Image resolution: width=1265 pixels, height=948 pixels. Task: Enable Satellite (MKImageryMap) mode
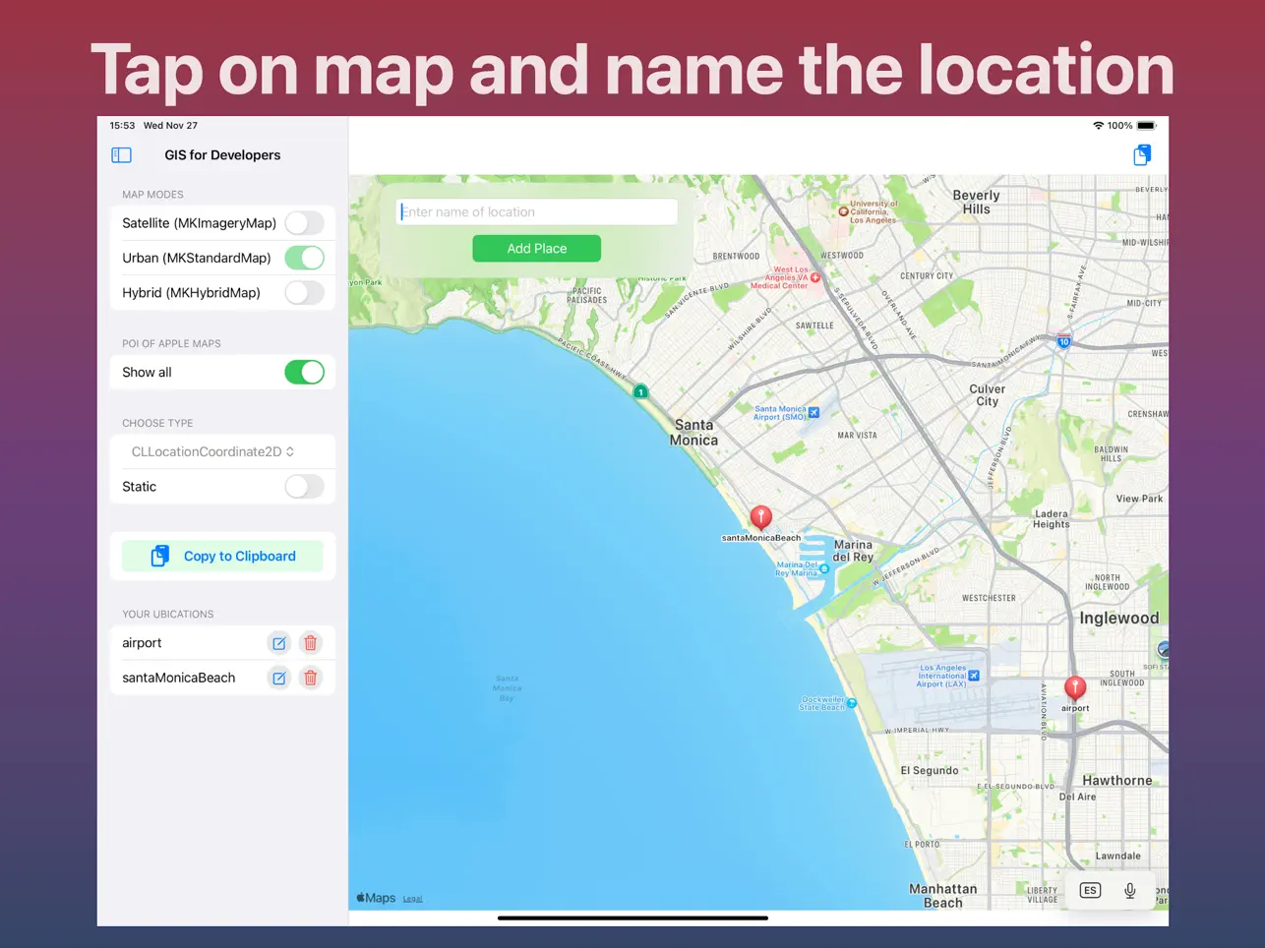[x=304, y=222]
